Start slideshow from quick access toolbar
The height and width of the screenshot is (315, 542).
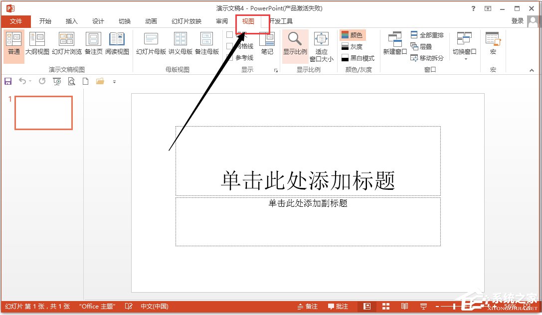click(57, 82)
